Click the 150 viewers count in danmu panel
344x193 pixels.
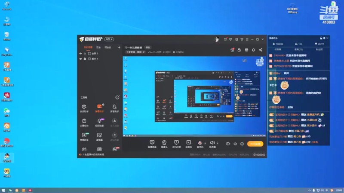pos(298,44)
